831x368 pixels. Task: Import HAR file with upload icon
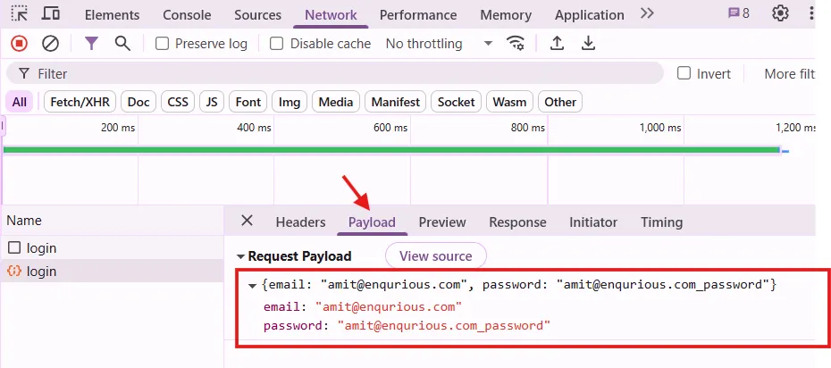557,44
